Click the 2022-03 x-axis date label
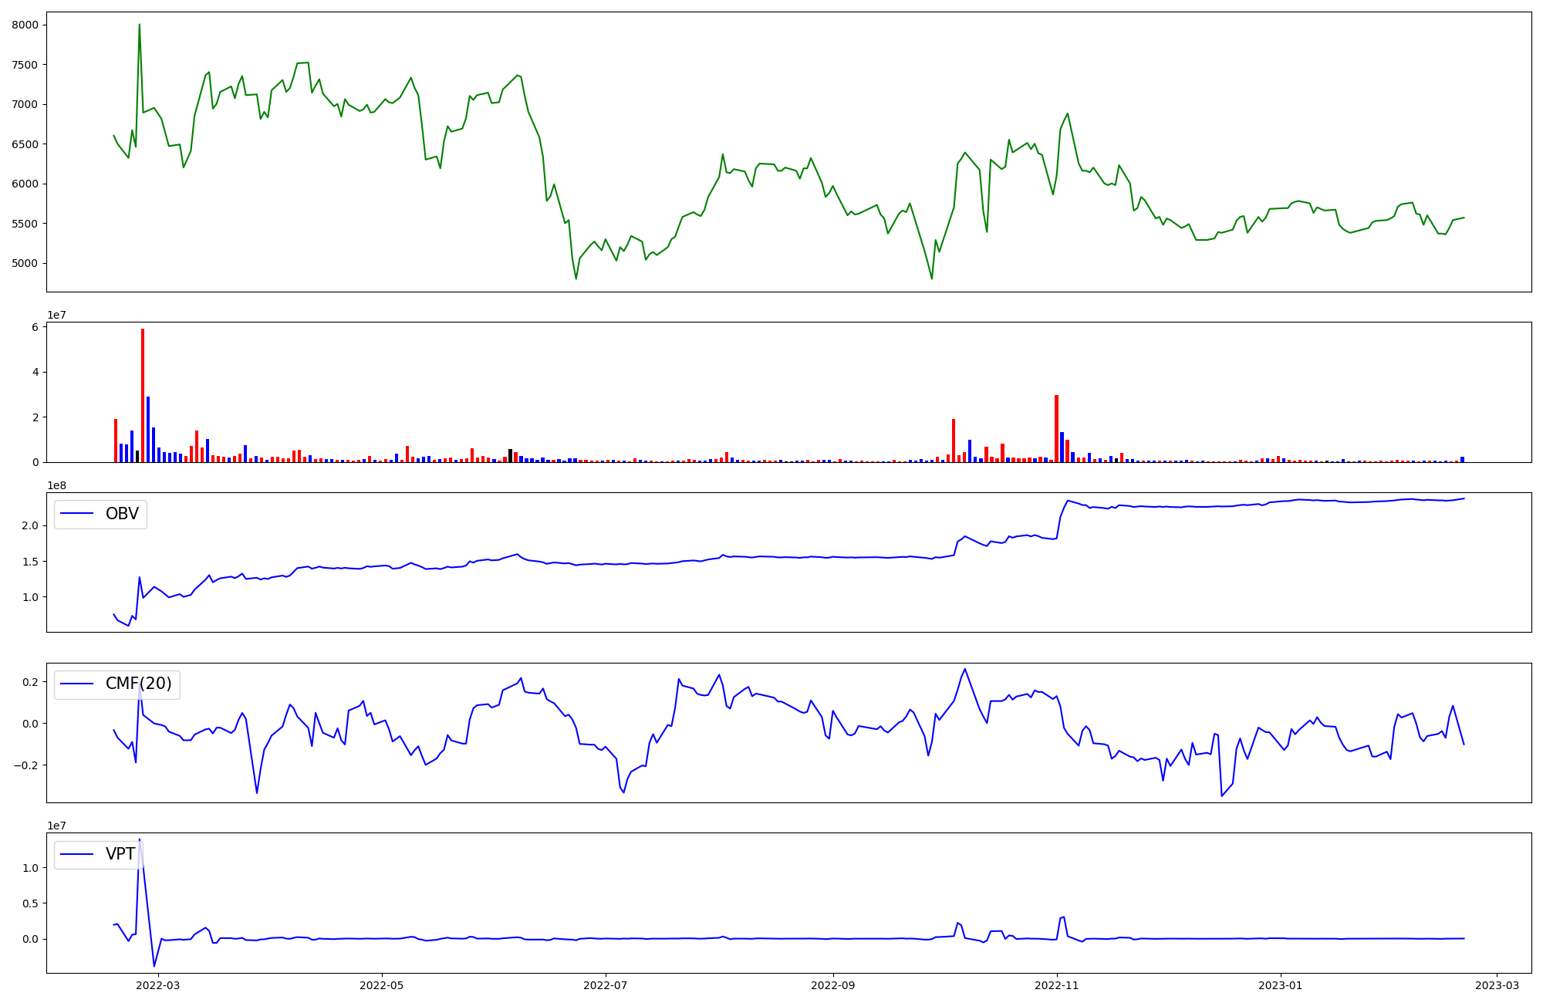Viewport: 1543px width, 1003px height. click(x=157, y=985)
